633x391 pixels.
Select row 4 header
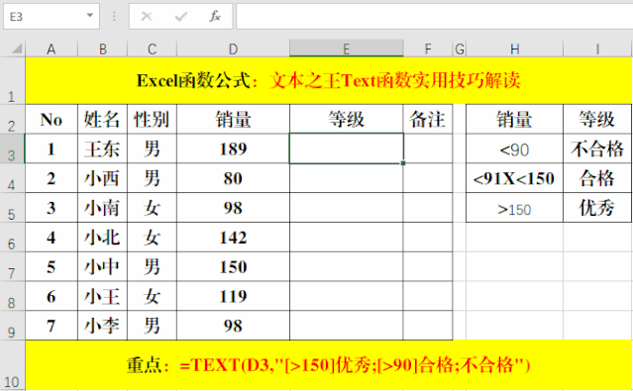point(12,178)
